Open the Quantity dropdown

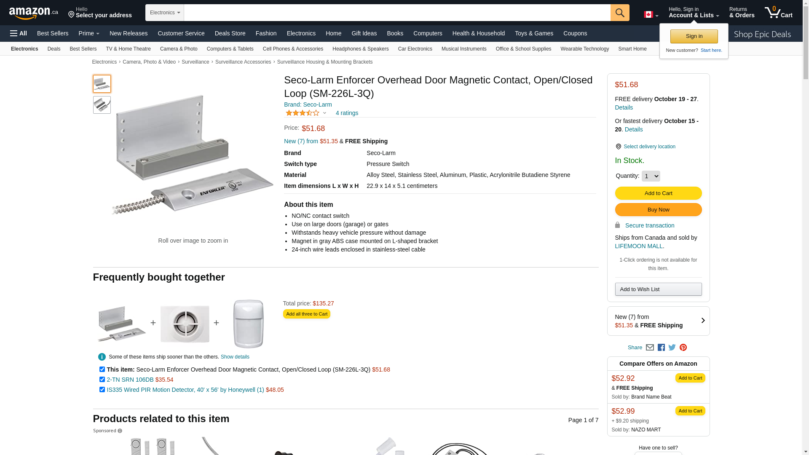pyautogui.click(x=651, y=176)
